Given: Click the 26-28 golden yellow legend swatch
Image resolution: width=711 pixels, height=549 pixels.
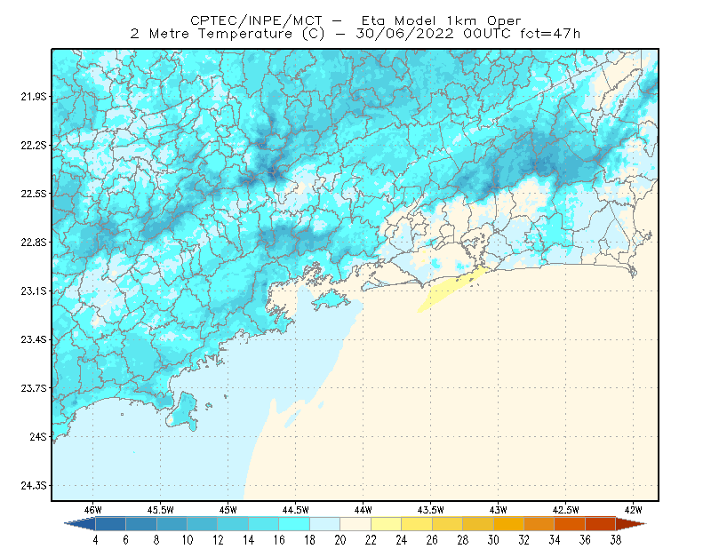Looking at the screenshot, I should pyautogui.click(x=447, y=524).
